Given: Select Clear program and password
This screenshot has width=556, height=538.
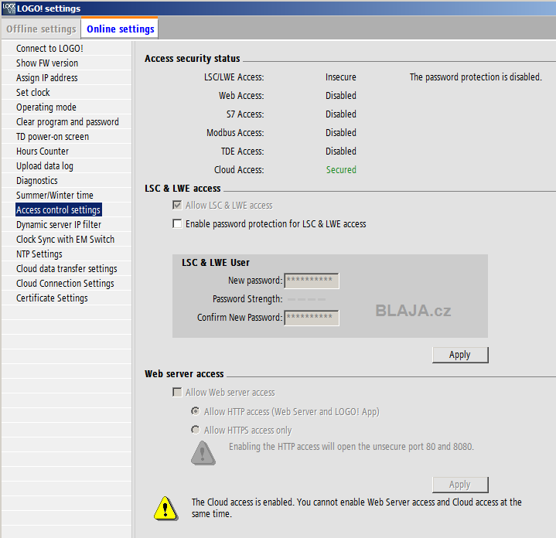Looking at the screenshot, I should (67, 121).
